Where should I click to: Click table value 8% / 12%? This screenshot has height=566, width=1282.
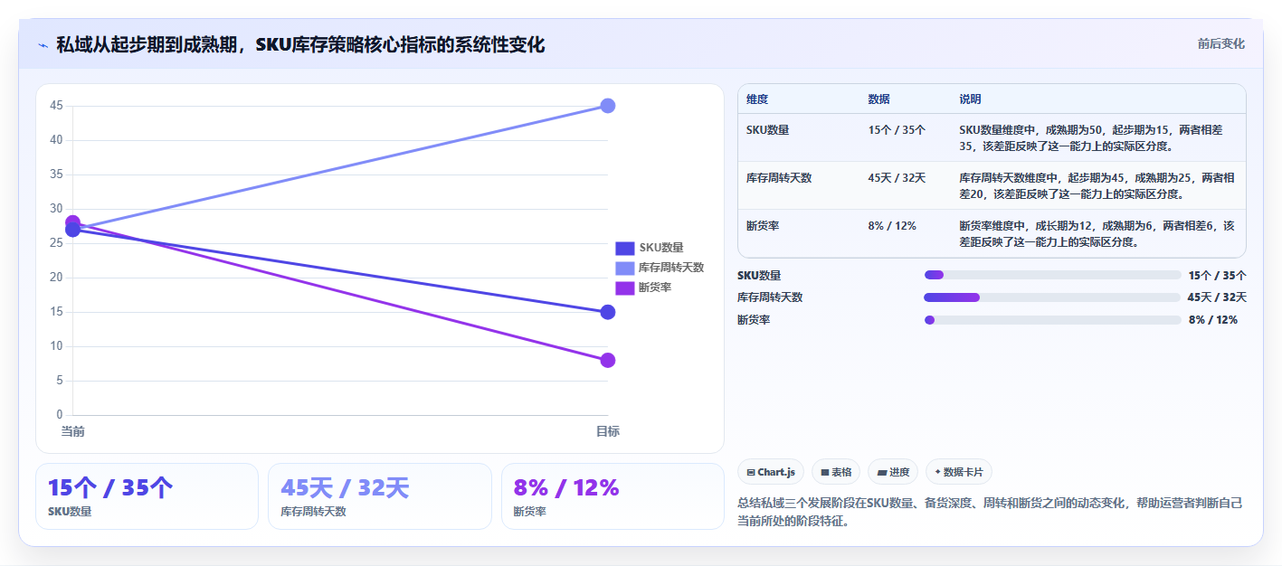coord(892,226)
